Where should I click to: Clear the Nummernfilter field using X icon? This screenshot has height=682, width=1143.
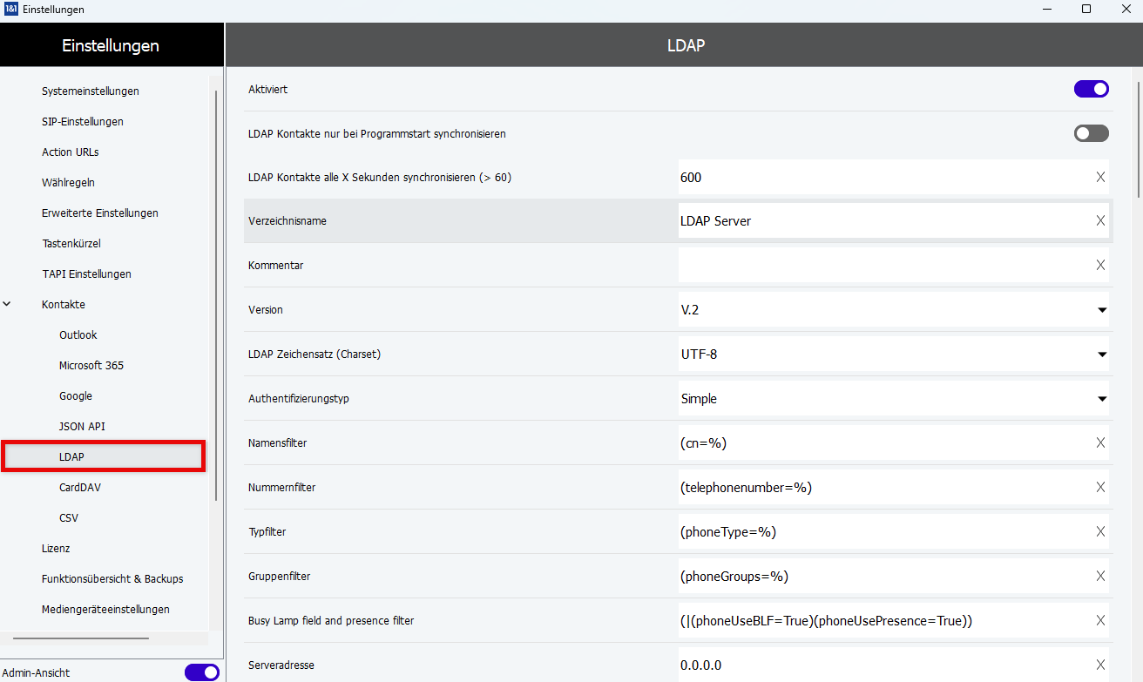pos(1100,488)
